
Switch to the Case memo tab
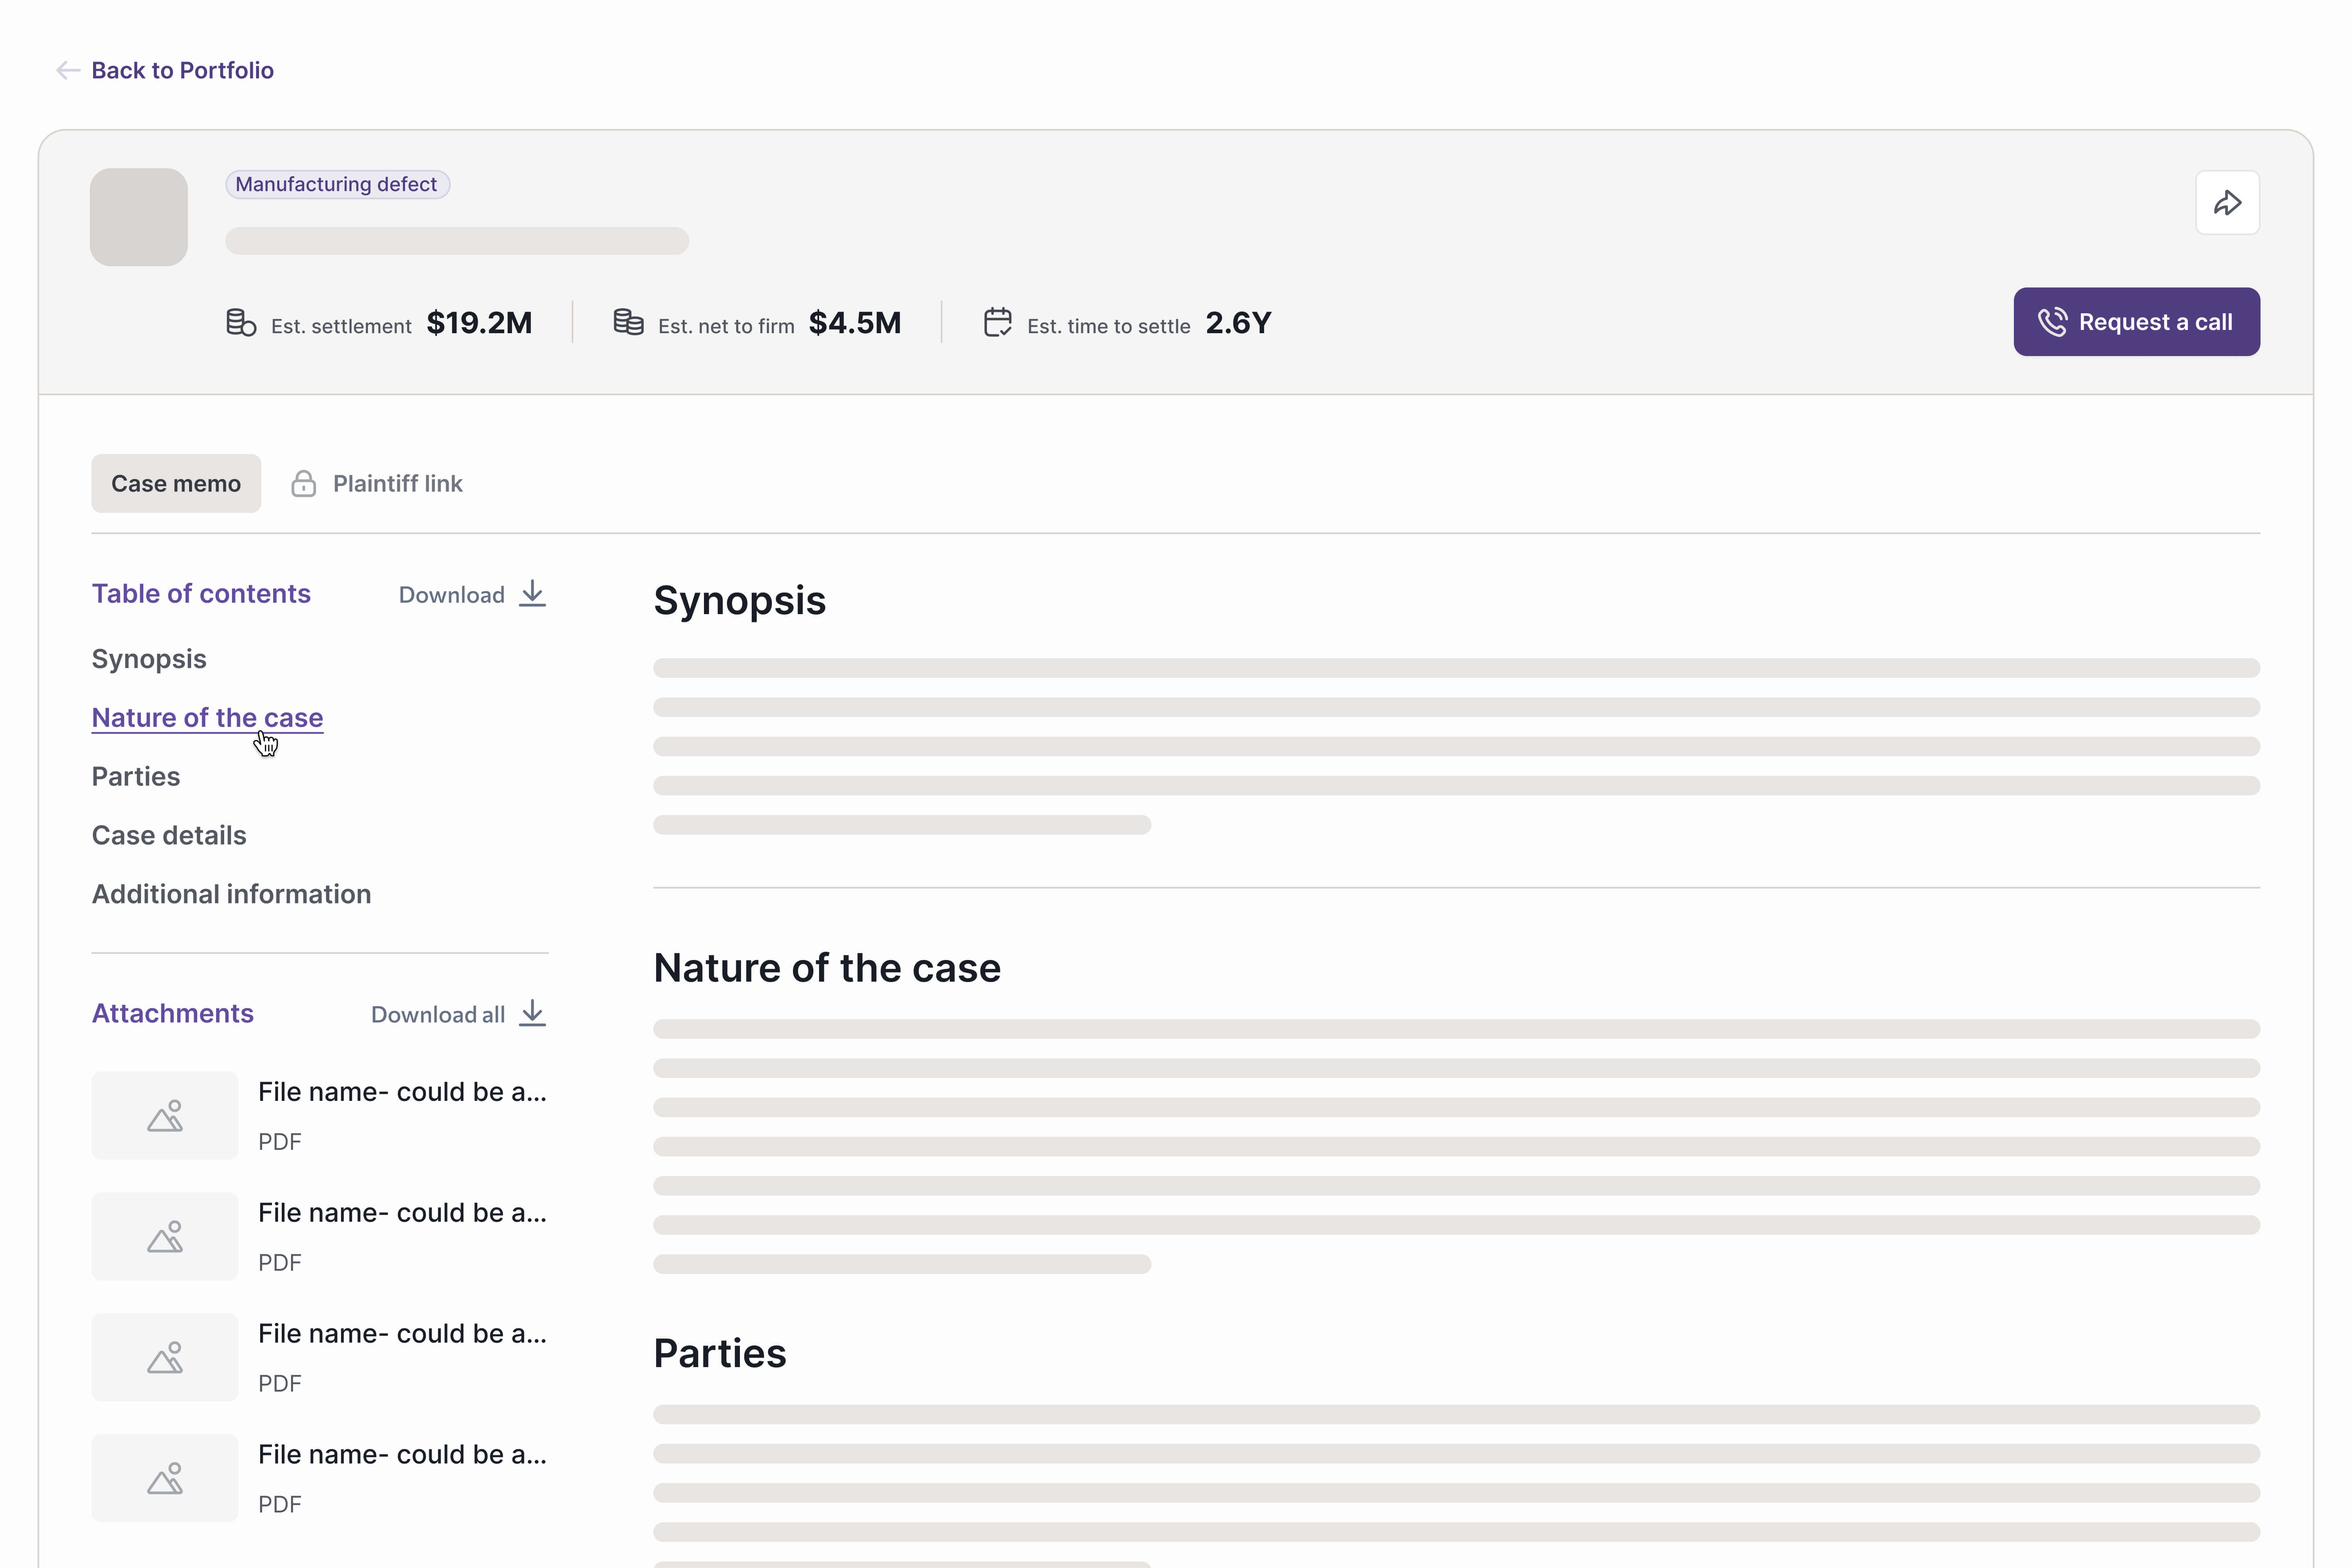[176, 484]
